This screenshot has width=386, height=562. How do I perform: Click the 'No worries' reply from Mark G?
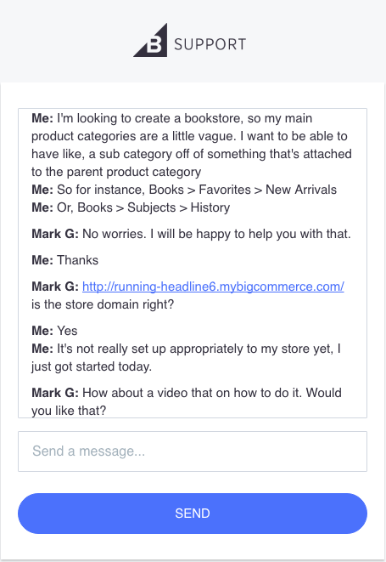[191, 234]
